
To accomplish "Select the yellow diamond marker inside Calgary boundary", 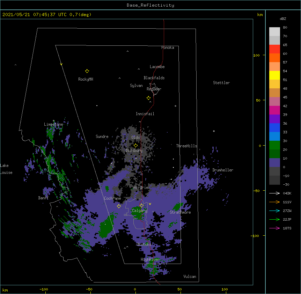I will (x=141, y=206).
